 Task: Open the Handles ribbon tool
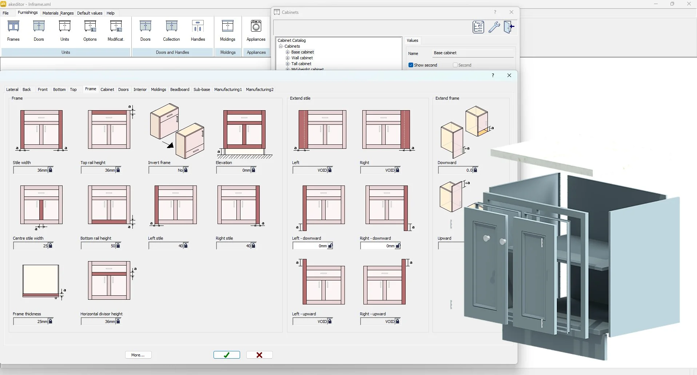198,31
